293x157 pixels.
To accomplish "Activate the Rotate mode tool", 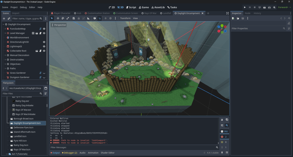I will (x=63, y=18).
